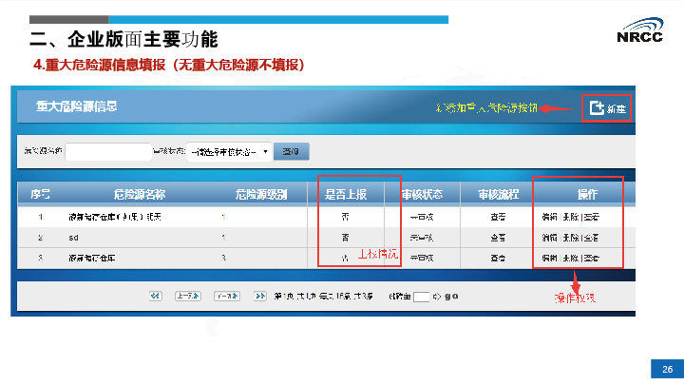The image size is (684, 385).
Task: Open the audit status dropdown
Action: pyautogui.click(x=228, y=152)
